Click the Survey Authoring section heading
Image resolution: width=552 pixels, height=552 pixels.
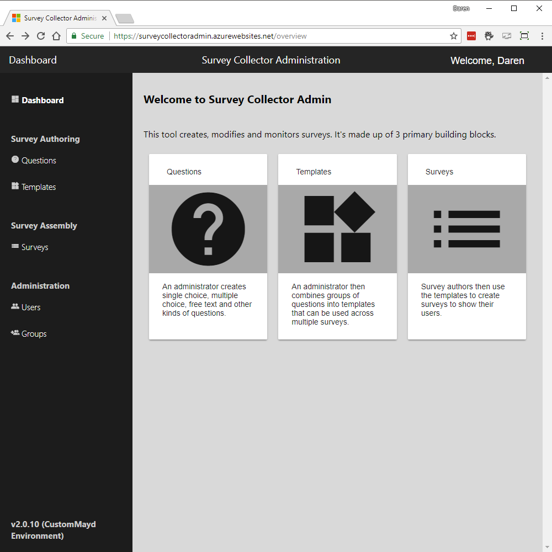coord(45,139)
